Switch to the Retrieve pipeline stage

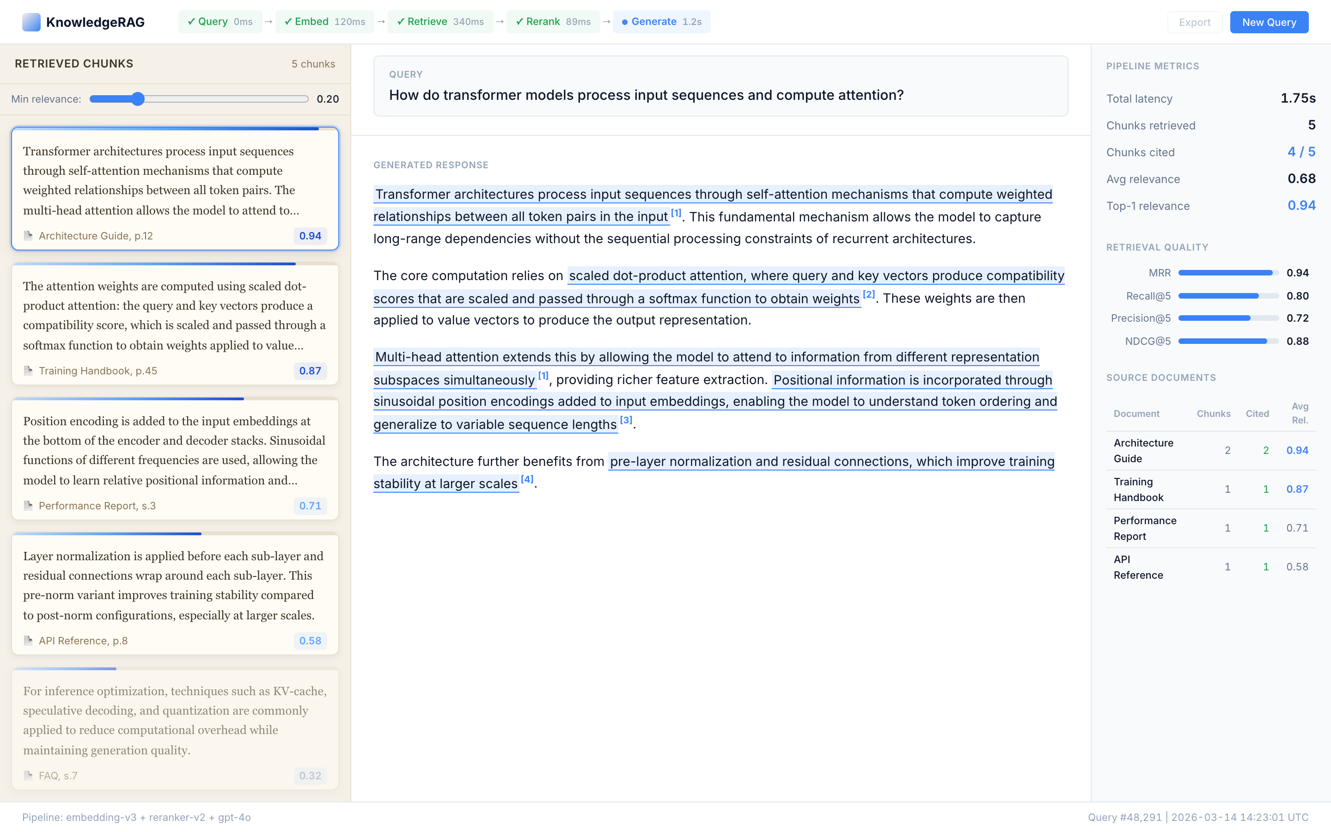[x=440, y=21]
